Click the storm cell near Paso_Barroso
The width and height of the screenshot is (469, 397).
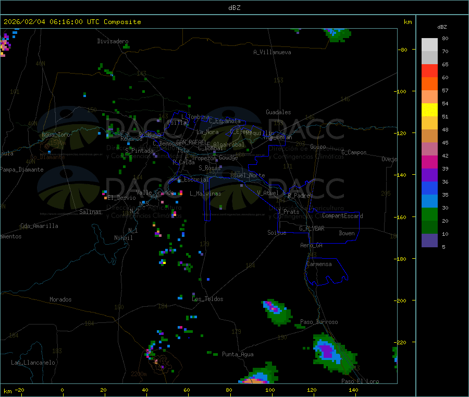277,311
